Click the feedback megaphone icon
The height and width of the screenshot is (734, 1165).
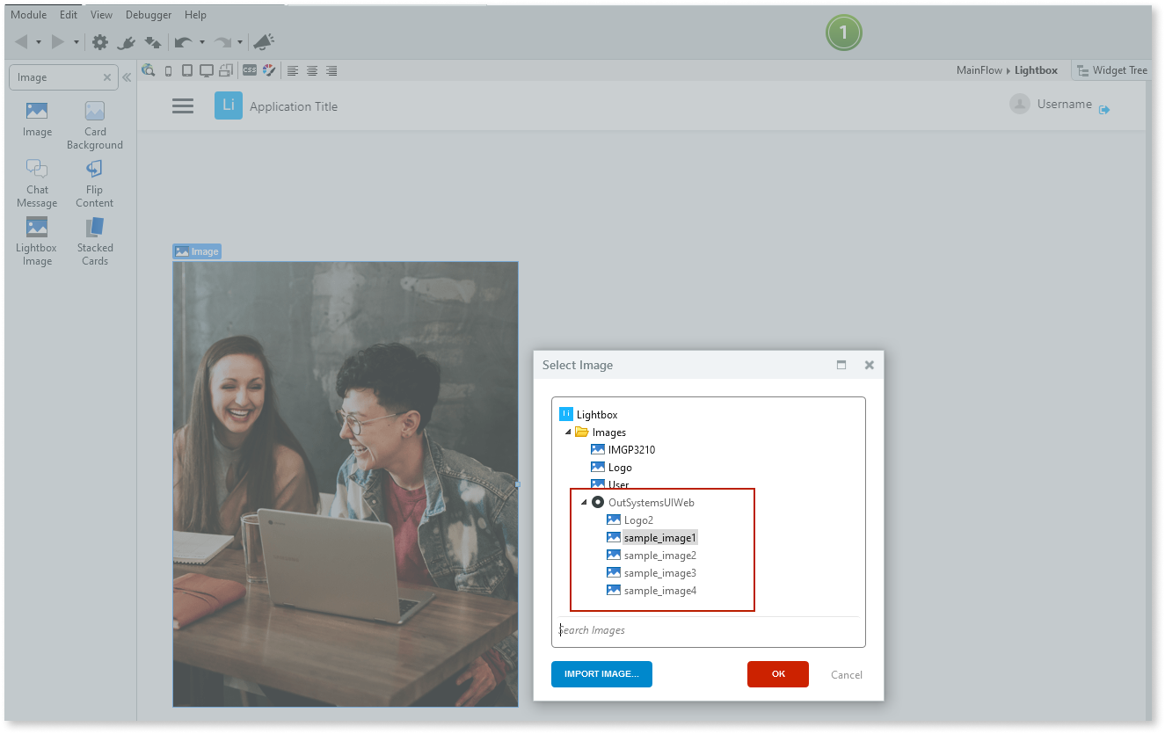point(264,41)
